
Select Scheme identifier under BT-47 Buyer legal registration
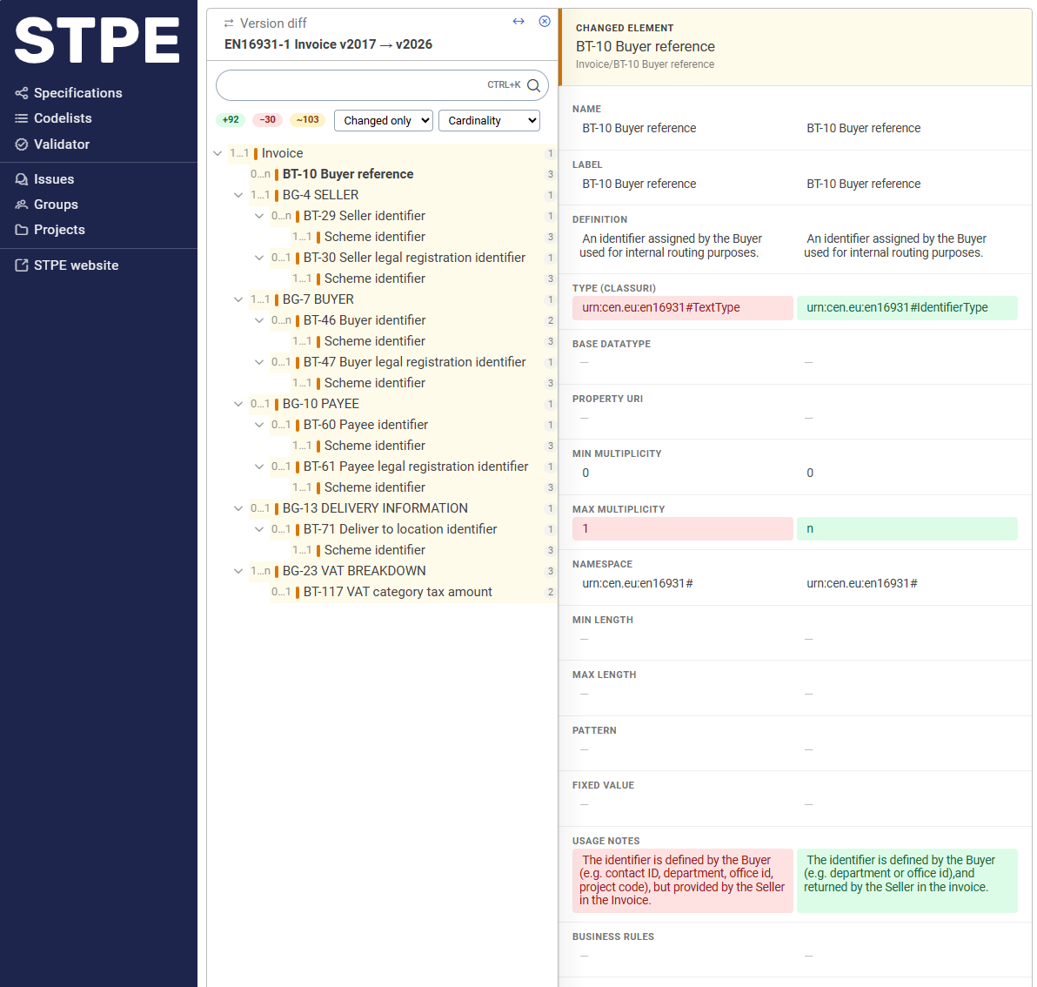[424, 383]
